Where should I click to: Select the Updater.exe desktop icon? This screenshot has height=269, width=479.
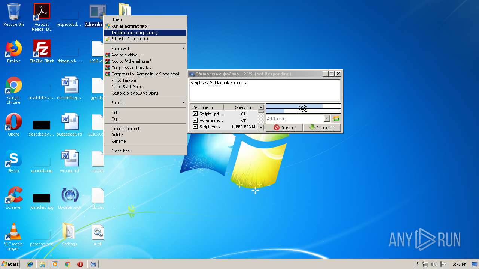(x=70, y=198)
